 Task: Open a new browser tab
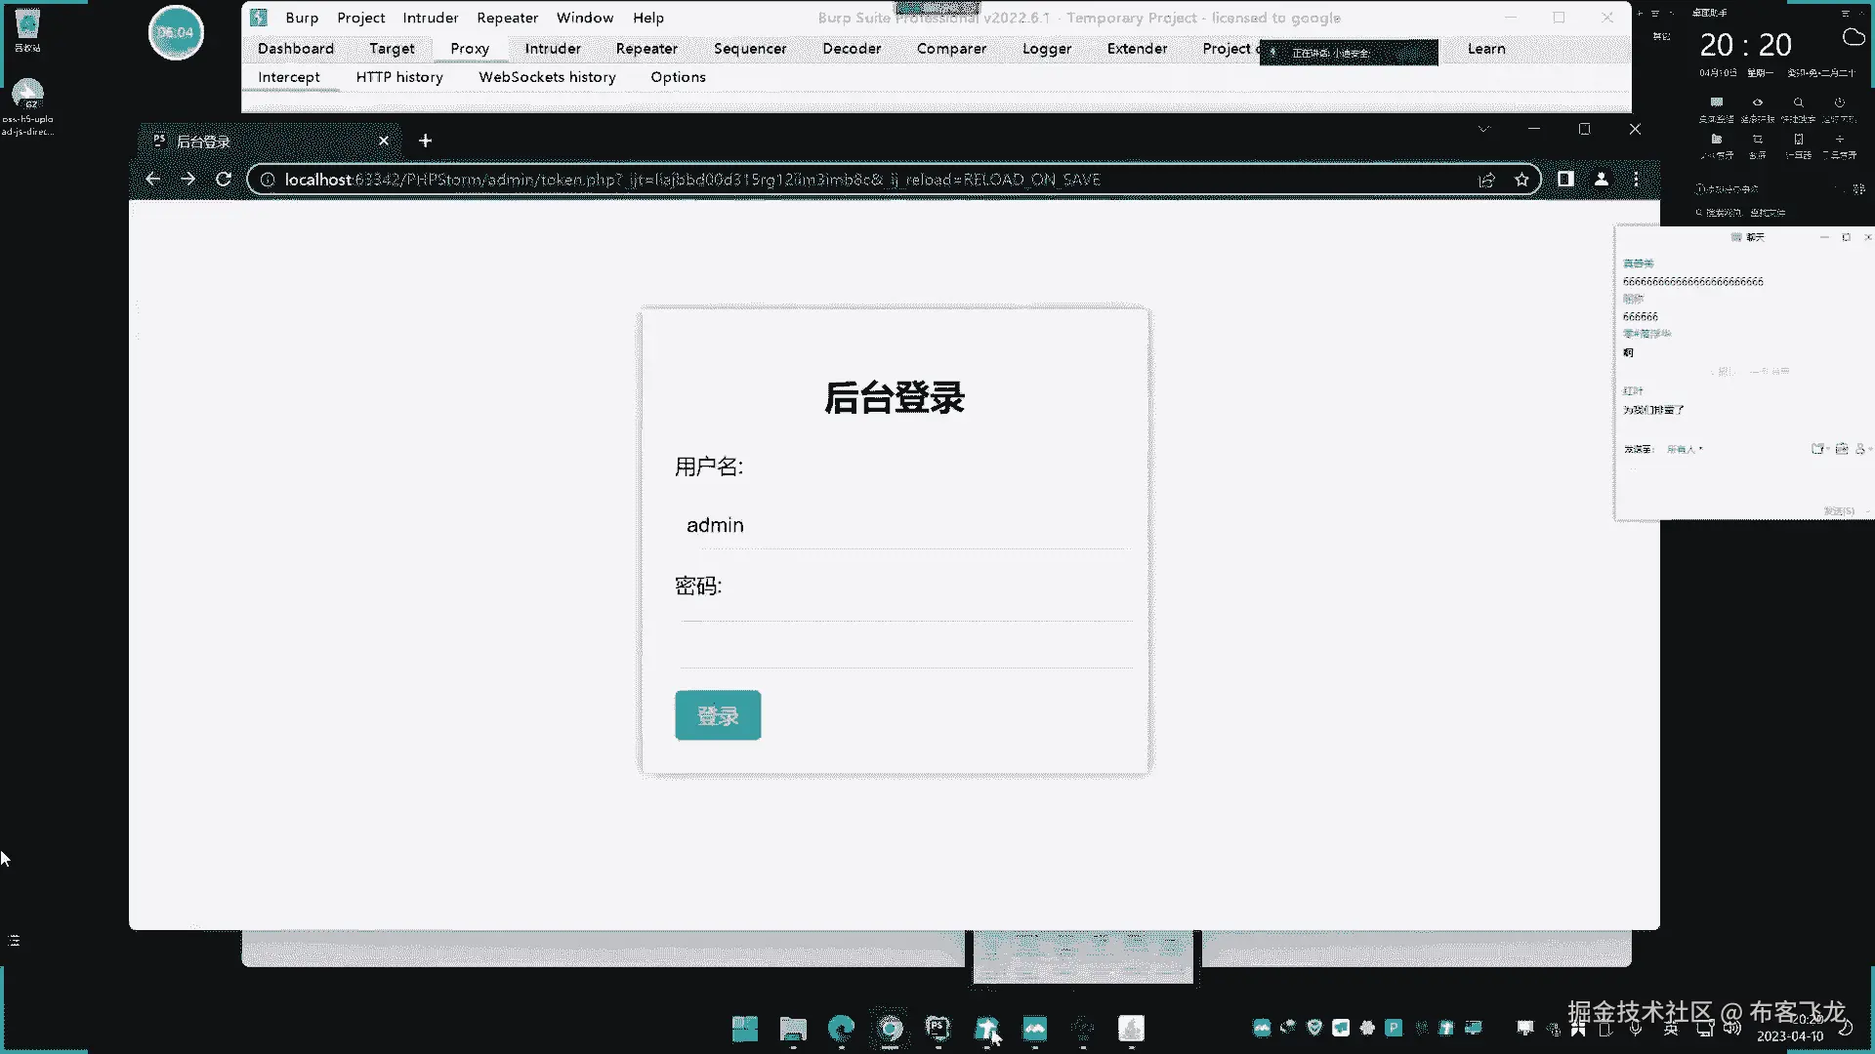(x=425, y=141)
